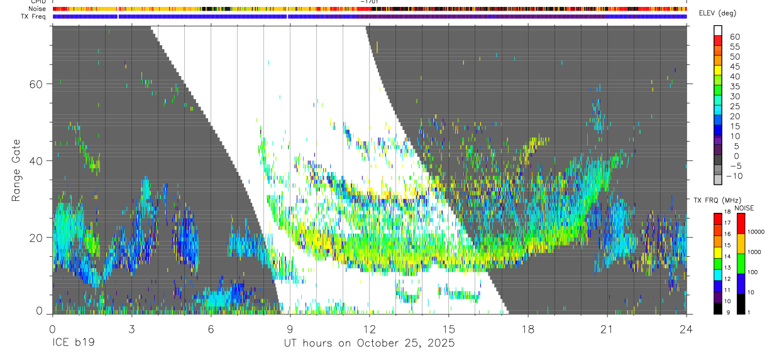
Task: Click the '60' label on Range Gate axis
Action: 36,84
